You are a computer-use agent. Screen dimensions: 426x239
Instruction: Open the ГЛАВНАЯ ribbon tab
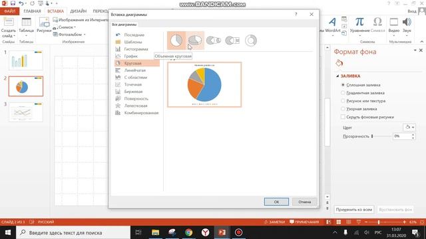pos(32,11)
